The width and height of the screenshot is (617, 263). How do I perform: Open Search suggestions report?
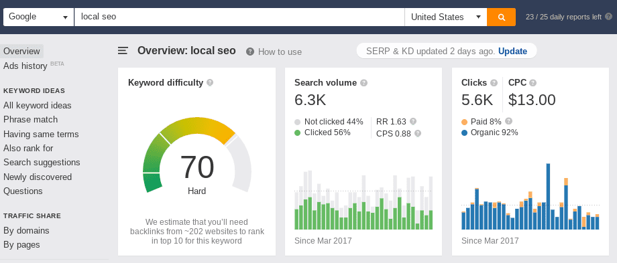pos(42,163)
